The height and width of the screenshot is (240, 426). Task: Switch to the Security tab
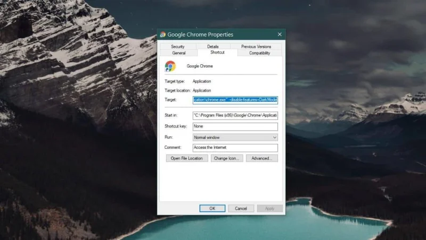click(178, 46)
